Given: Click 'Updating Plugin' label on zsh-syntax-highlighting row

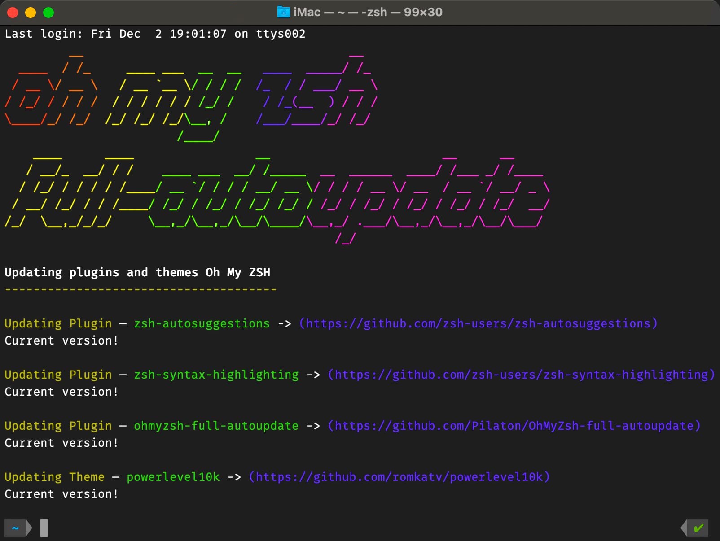Looking at the screenshot, I should pyautogui.click(x=58, y=375).
